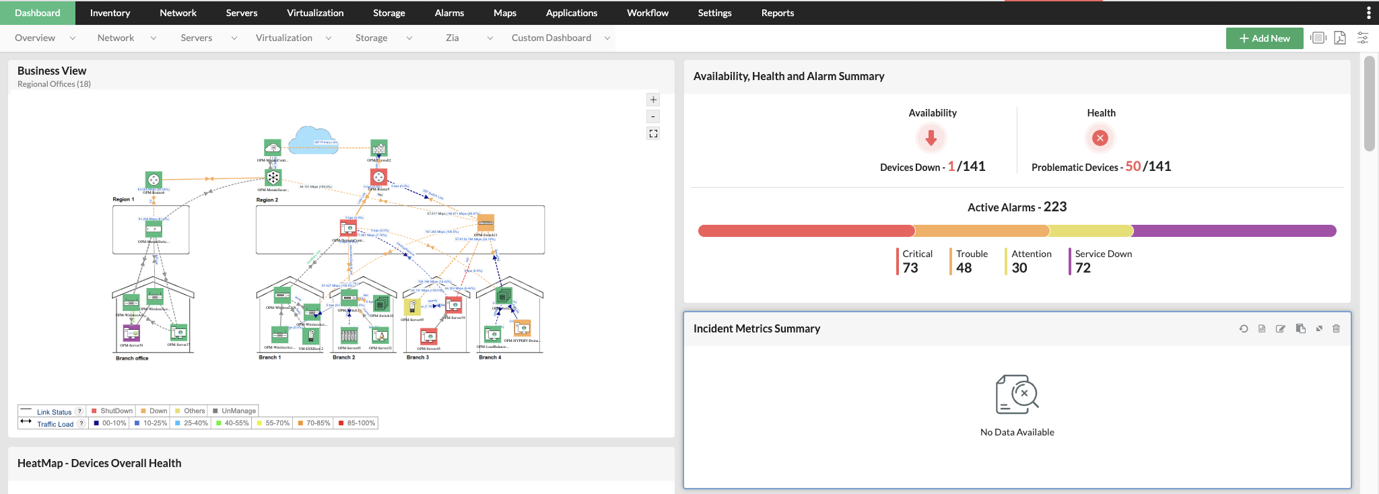Click the Traffic Load legend link

tap(55, 424)
